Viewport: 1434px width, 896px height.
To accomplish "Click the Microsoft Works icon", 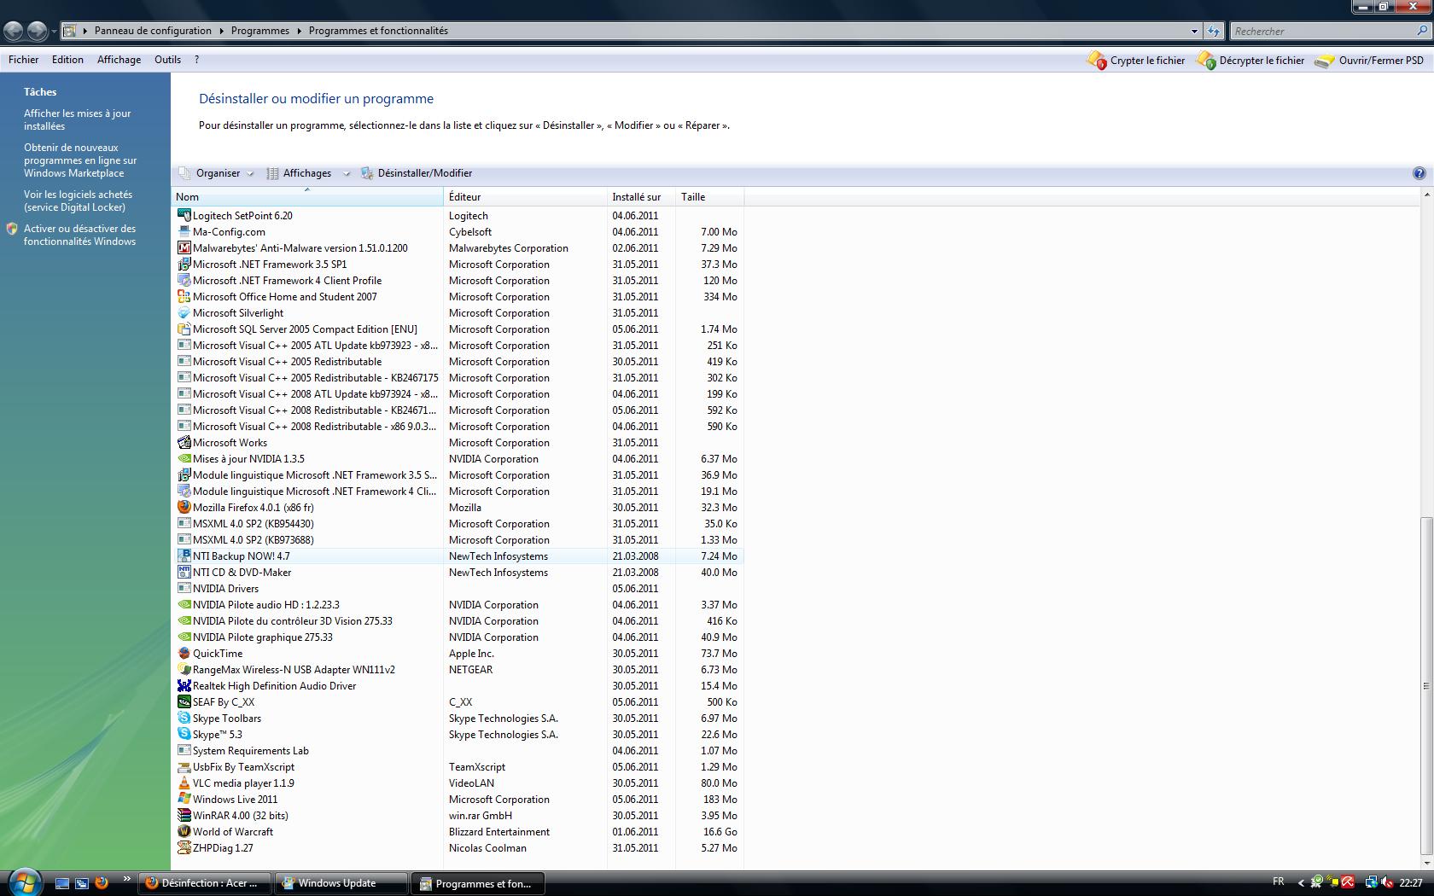I will pyautogui.click(x=184, y=443).
